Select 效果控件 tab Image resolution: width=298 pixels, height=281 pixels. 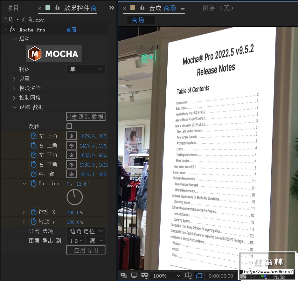80,8
